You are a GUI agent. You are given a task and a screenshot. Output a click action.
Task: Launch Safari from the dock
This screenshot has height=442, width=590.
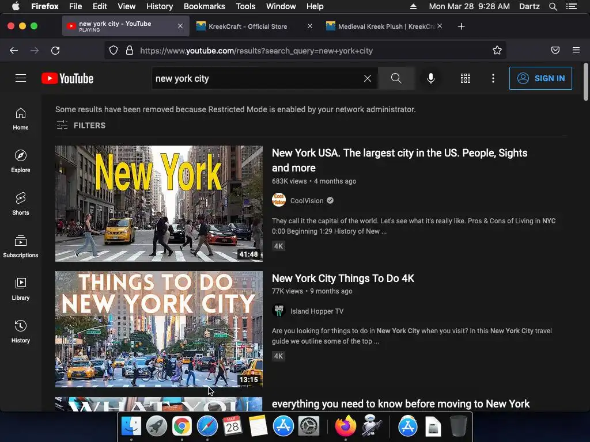pos(207,426)
